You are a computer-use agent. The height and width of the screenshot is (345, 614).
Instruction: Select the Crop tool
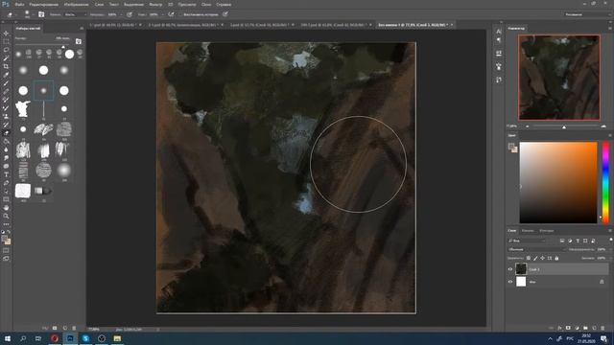pos(6,66)
